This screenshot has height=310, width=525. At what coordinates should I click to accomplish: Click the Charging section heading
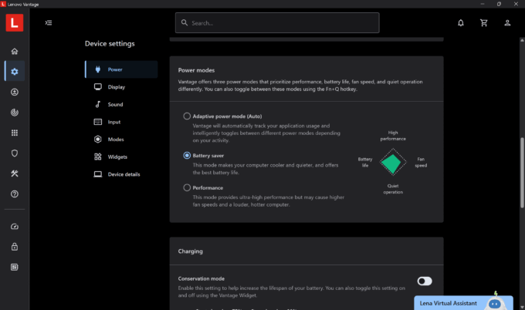(190, 251)
